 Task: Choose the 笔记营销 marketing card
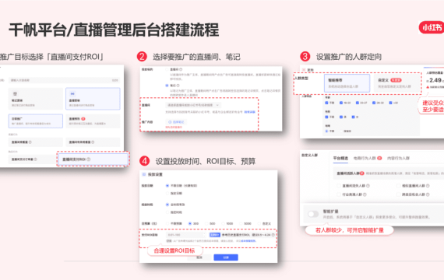36,99
